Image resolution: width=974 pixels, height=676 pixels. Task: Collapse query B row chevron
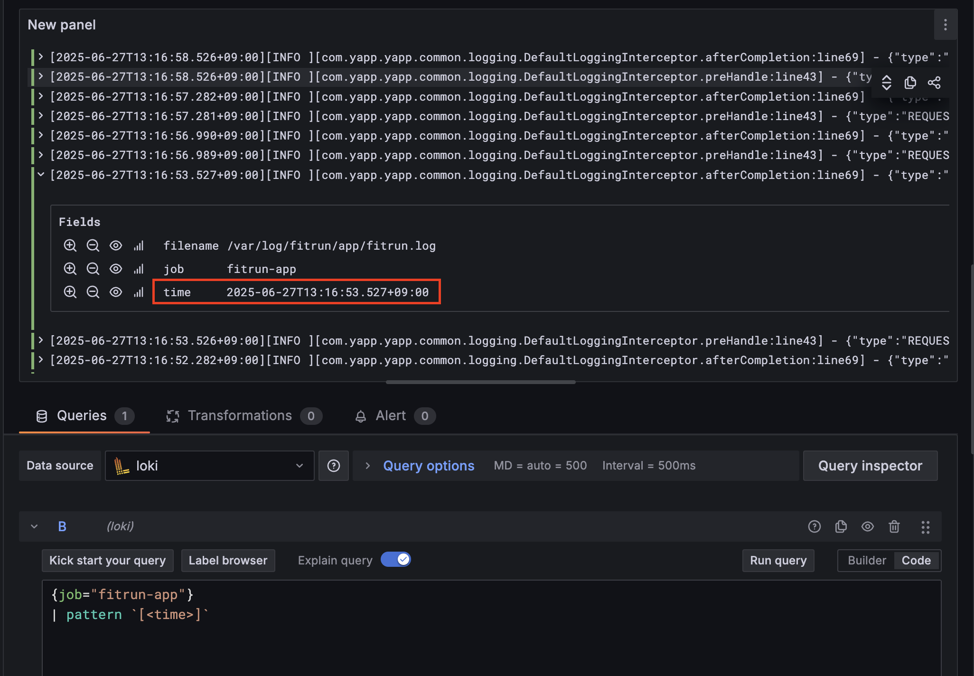coord(34,526)
